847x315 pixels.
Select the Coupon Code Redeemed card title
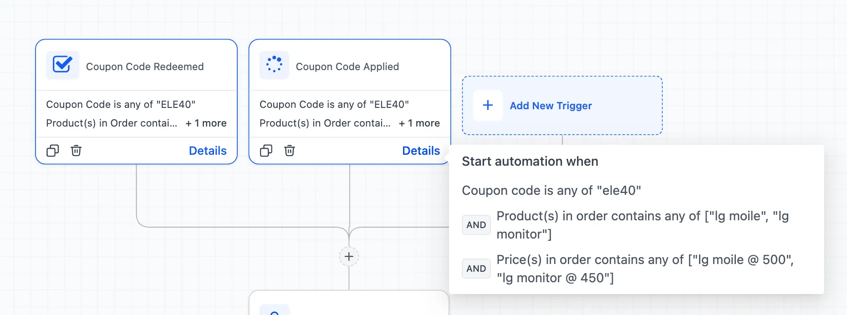click(x=145, y=66)
